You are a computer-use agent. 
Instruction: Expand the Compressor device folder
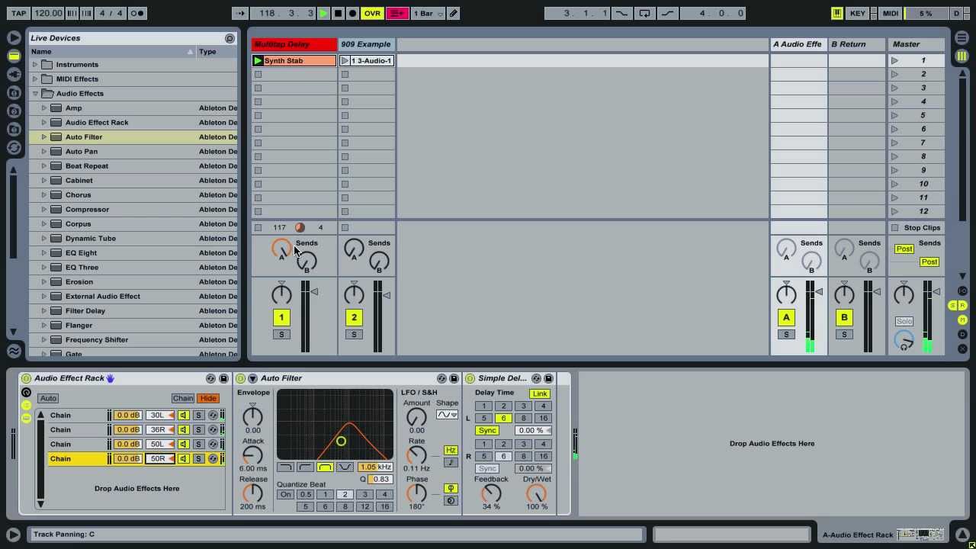tap(44, 210)
